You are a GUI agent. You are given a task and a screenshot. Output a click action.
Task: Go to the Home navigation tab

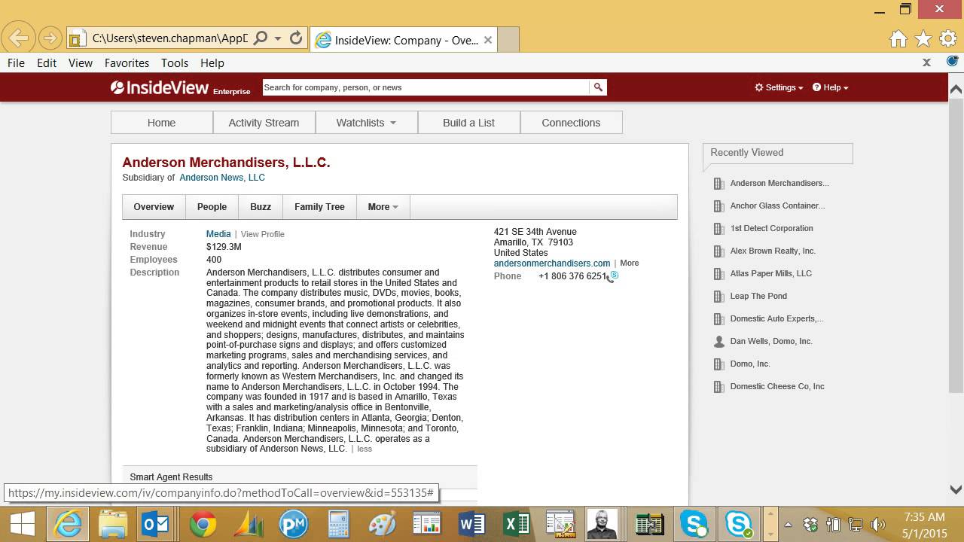click(x=162, y=123)
